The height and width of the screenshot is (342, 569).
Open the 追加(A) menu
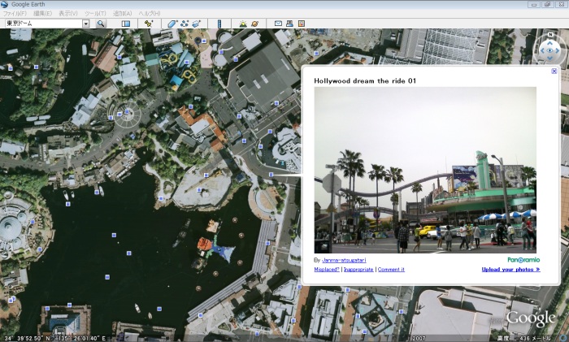122,14
